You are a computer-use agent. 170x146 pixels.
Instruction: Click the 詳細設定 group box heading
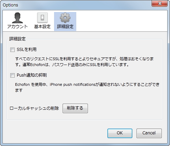pyautogui.click(x=17, y=39)
